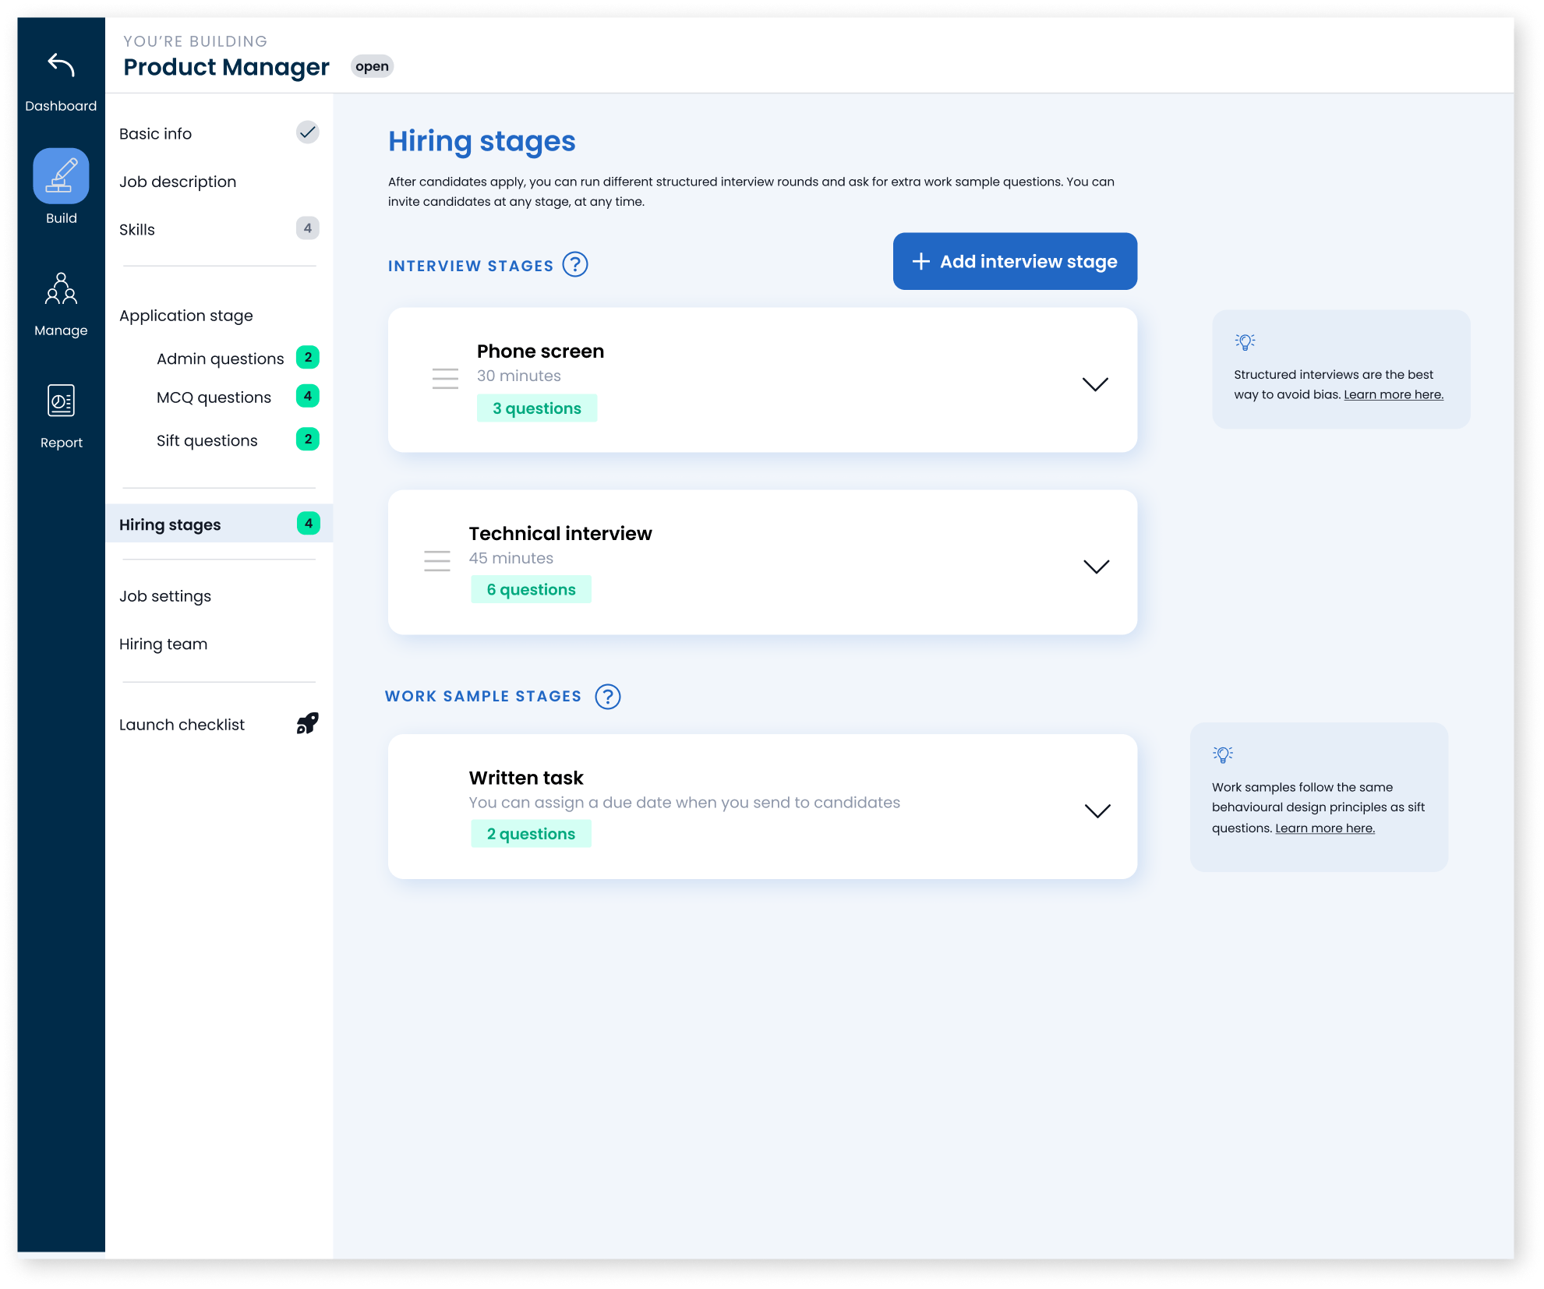Open work samples Learn more link
This screenshot has width=1544, height=1289.
tap(1324, 828)
